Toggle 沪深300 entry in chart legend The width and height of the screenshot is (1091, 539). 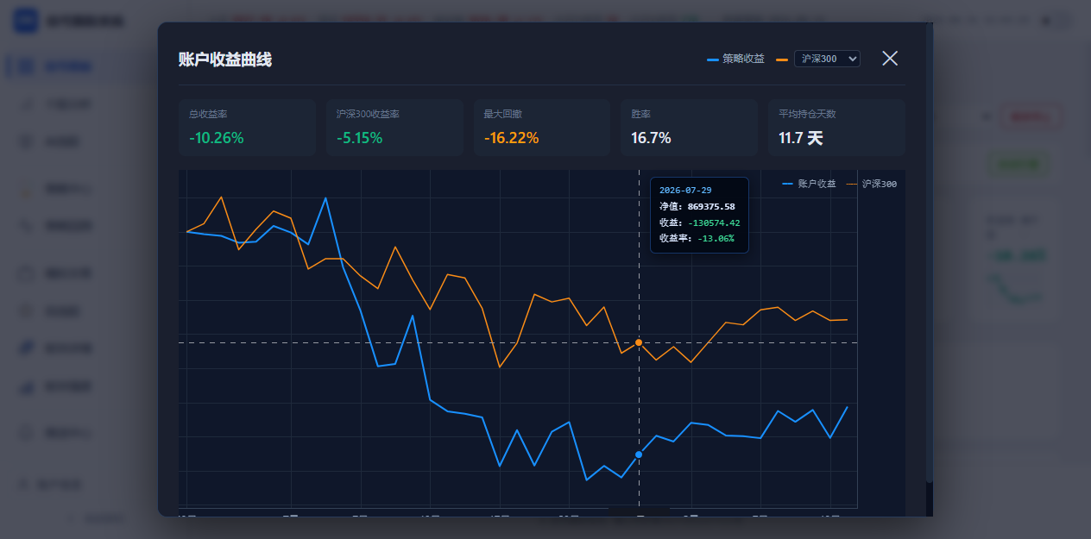(871, 184)
